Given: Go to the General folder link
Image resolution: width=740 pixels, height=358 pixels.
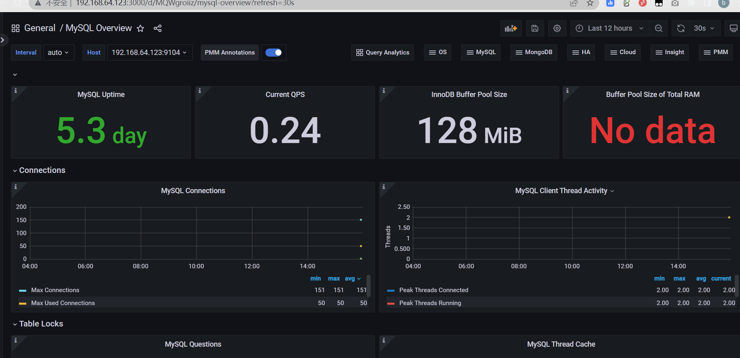Looking at the screenshot, I should 40,28.
